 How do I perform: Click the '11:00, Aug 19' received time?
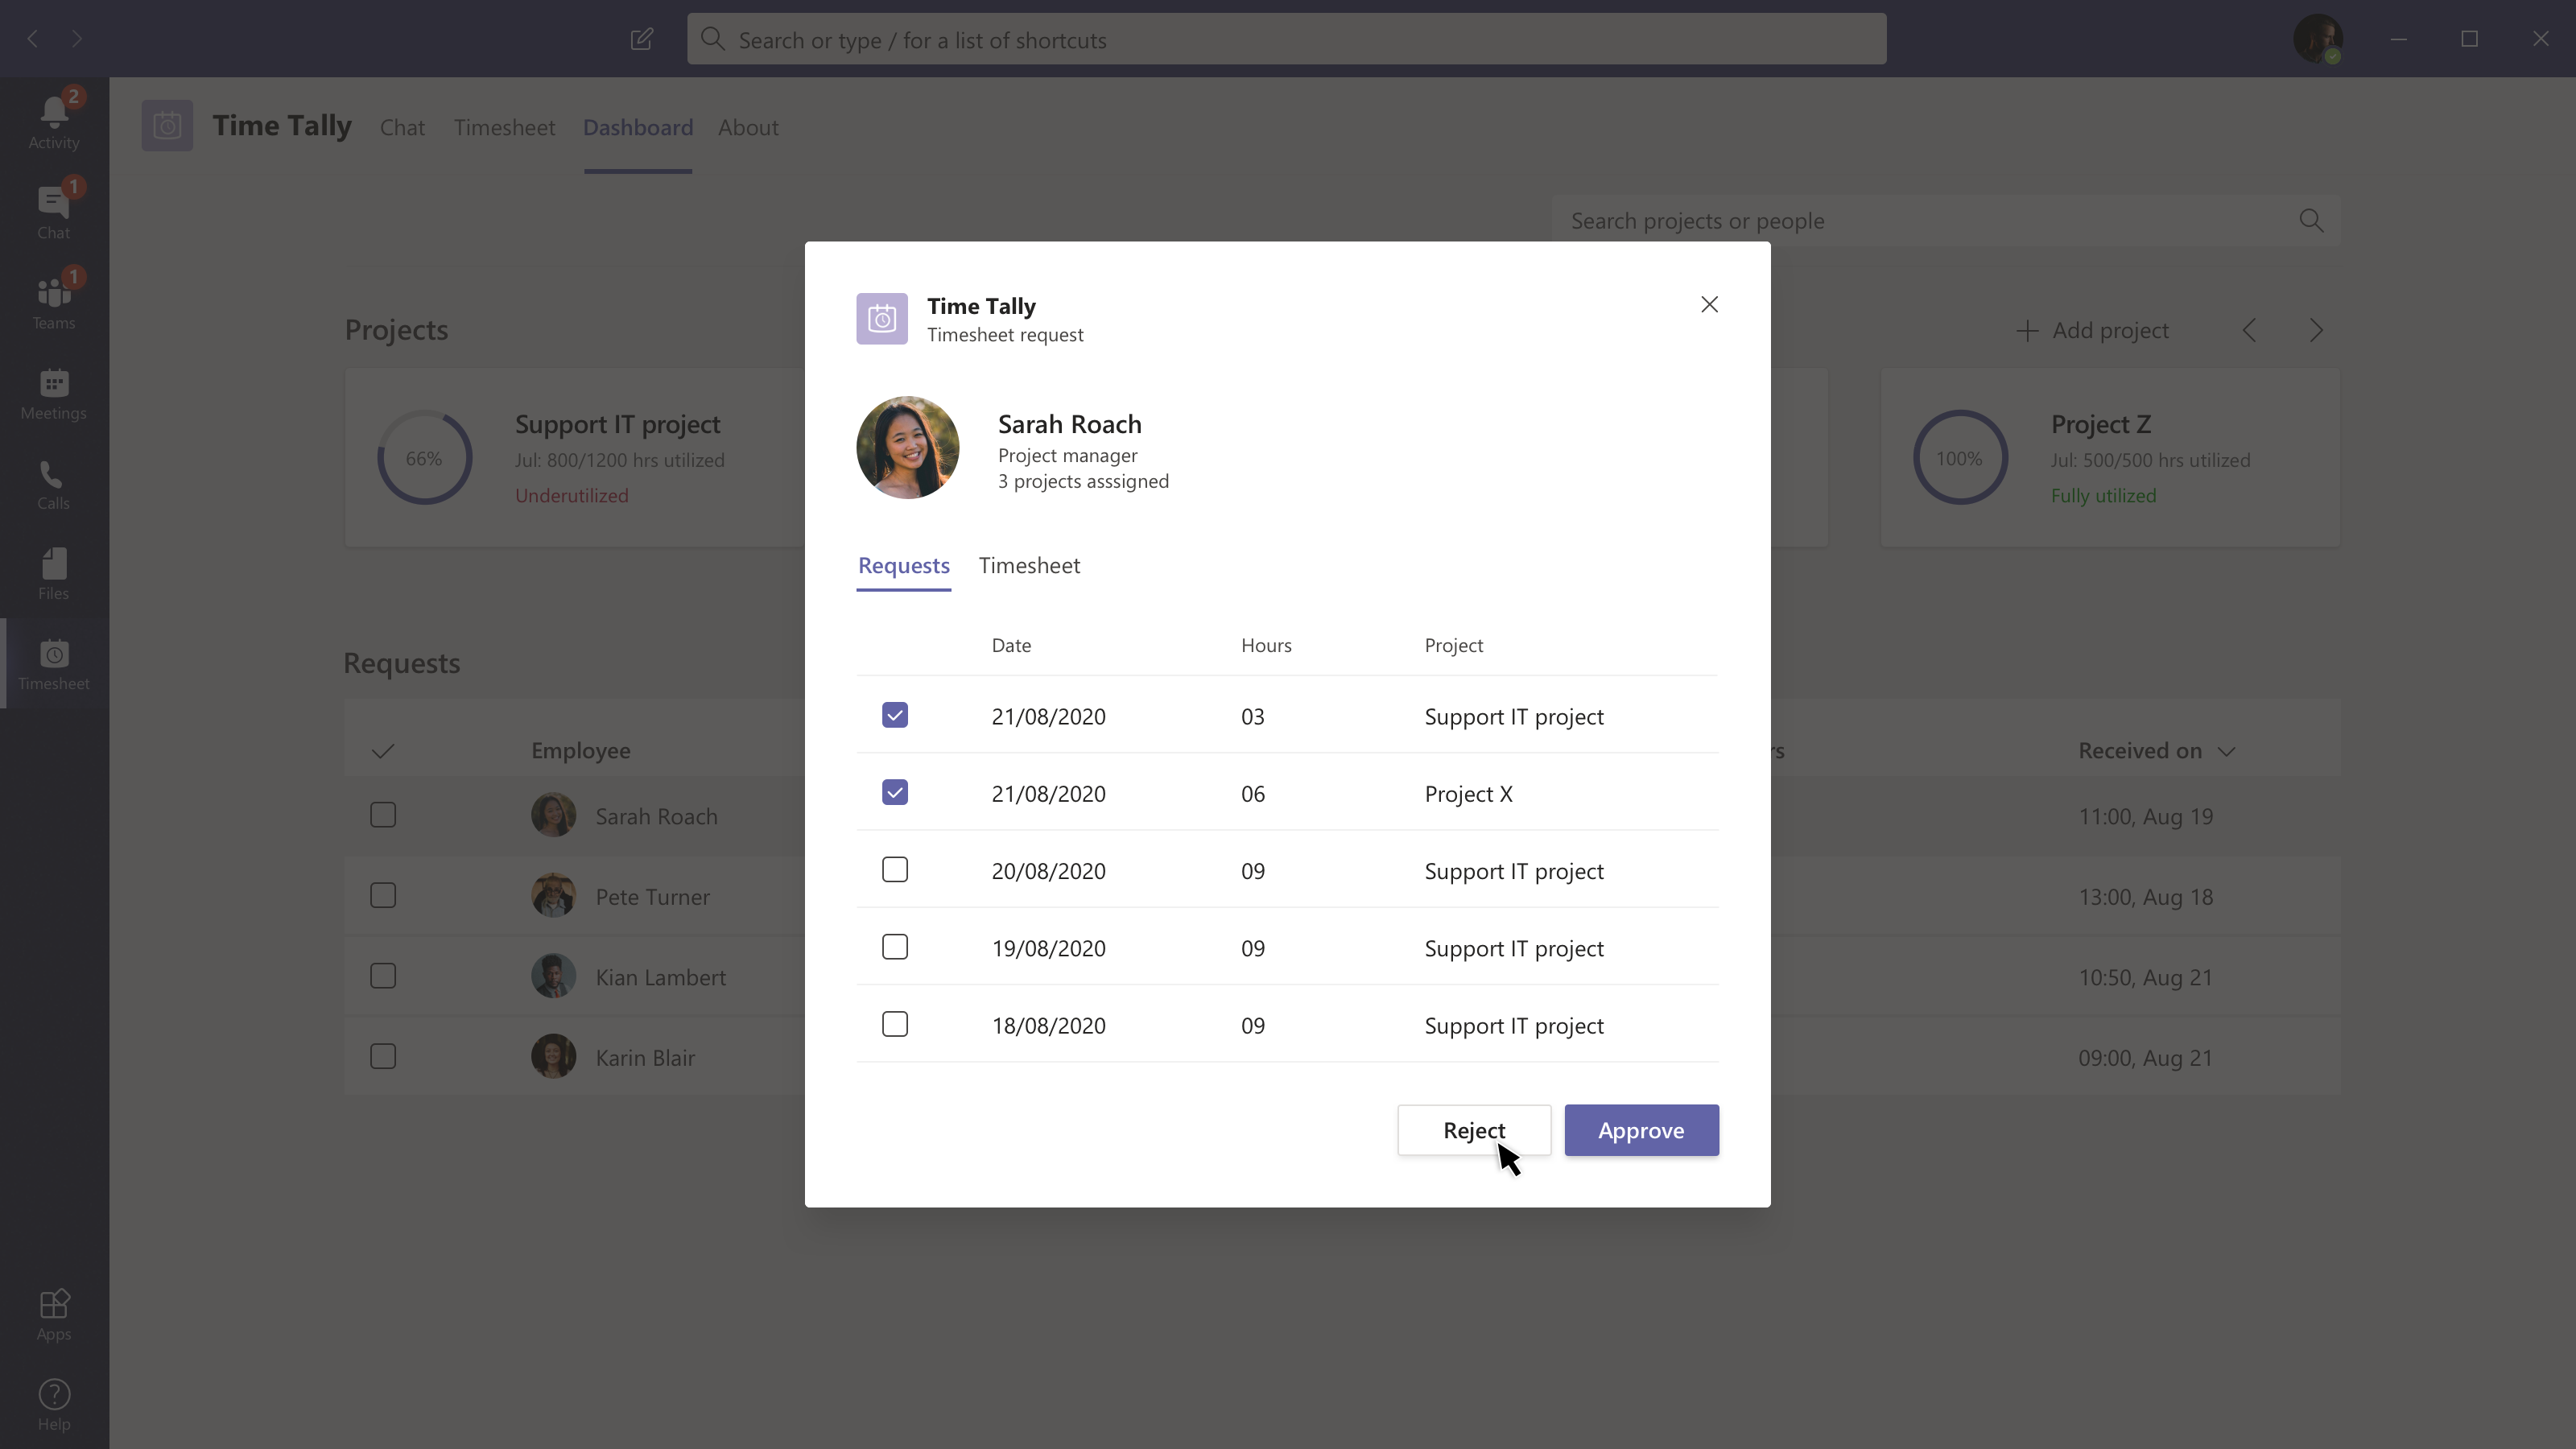(2145, 817)
